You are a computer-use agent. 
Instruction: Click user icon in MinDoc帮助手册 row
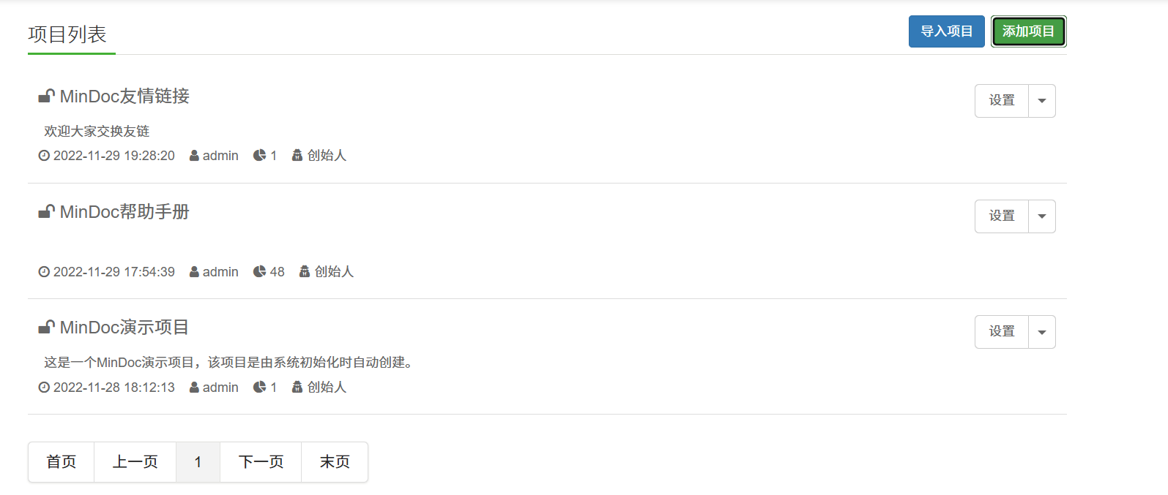194,272
